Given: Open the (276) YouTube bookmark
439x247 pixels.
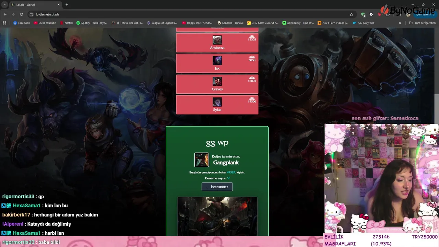Looking at the screenshot, I should [45, 23].
